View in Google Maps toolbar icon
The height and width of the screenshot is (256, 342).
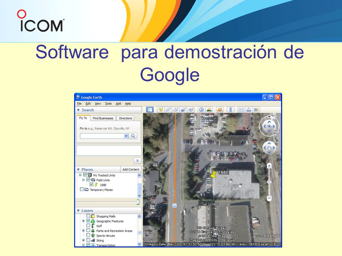coord(256,110)
